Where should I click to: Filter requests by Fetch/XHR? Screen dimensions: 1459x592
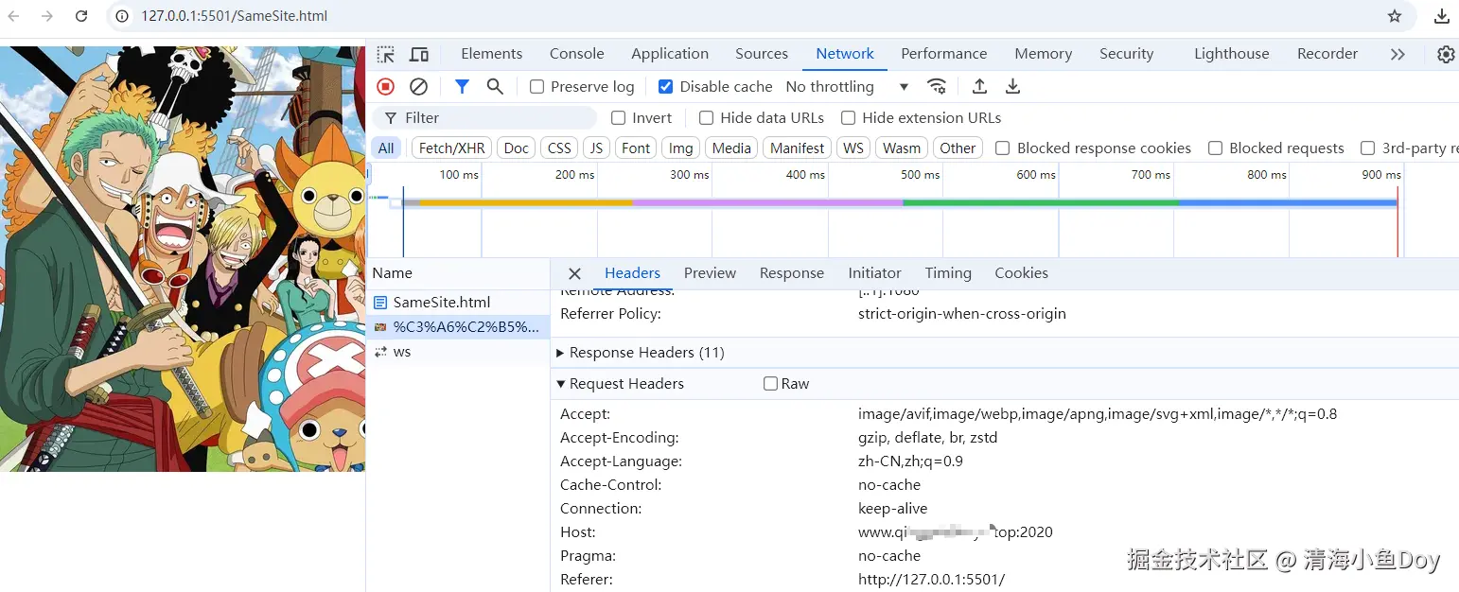[x=451, y=148]
